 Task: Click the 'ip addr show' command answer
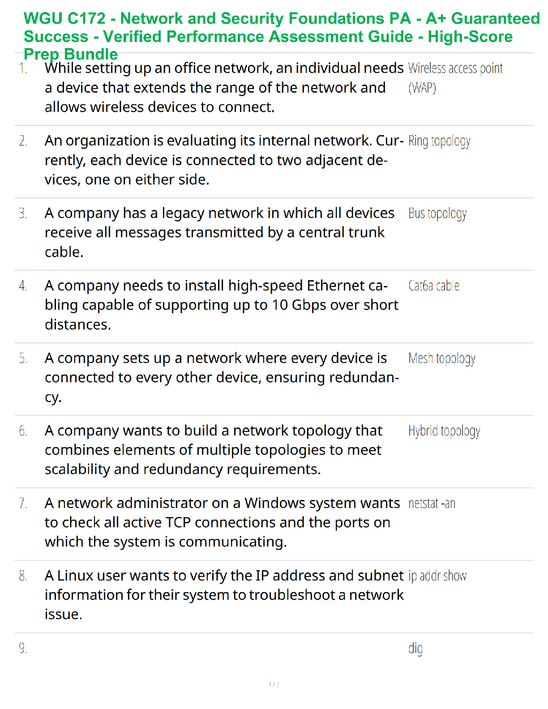pyautogui.click(x=437, y=576)
